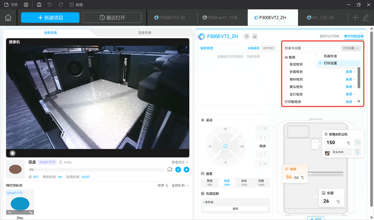Click the storage card icon beside P300EVT2_ZH

(255, 36)
